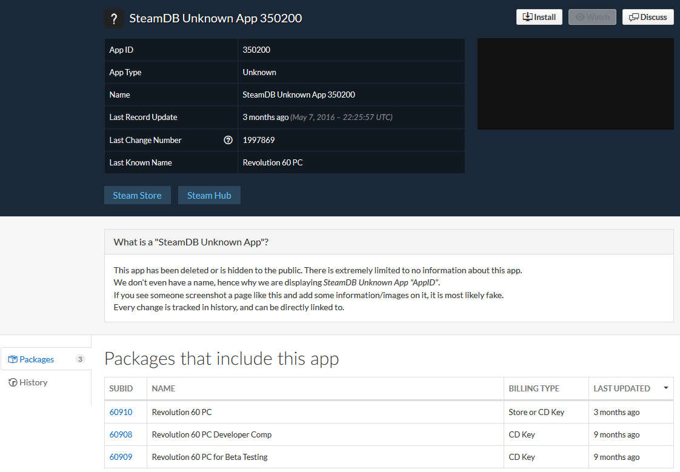Click the Watch button's eye icon

[580, 17]
